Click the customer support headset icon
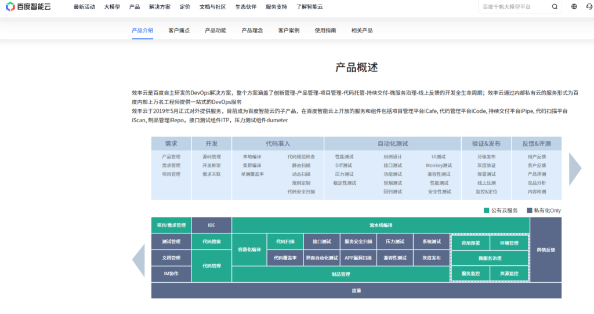Screen dimensions: 594x314 pos(589,6)
